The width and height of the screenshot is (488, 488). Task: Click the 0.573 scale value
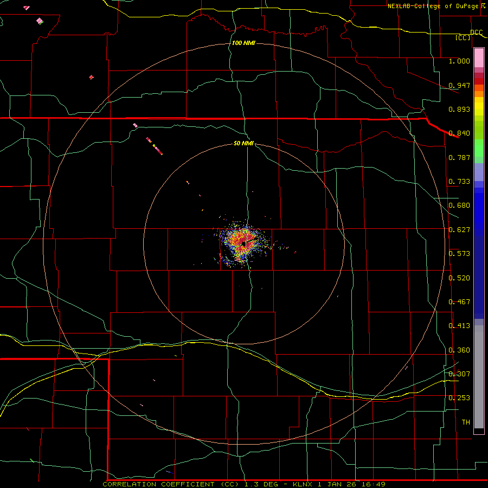pyautogui.click(x=459, y=254)
